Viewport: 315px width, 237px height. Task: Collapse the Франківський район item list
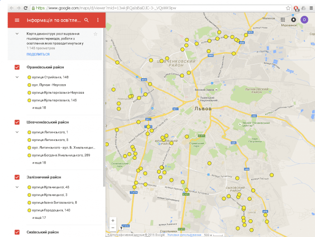click(x=17, y=77)
